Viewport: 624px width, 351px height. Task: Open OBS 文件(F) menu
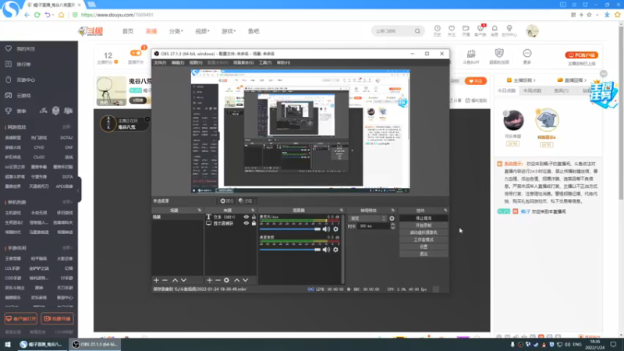tap(160, 62)
